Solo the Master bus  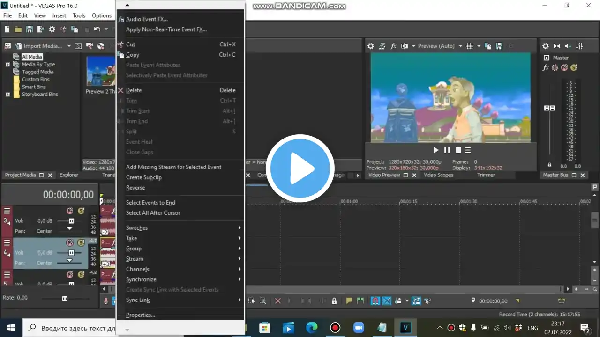574,67
